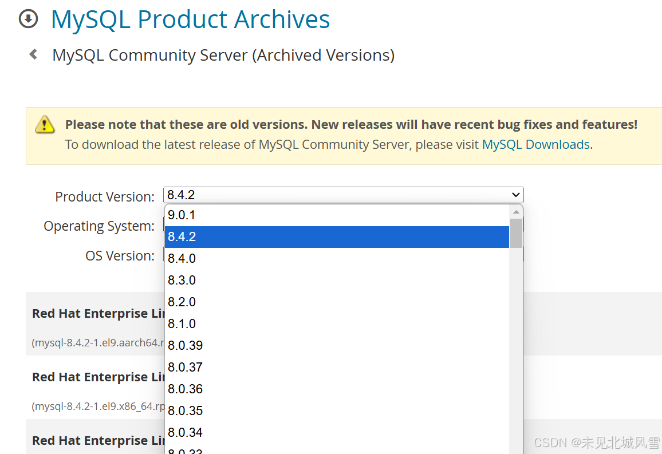
Task: Select version 8.0.36 option
Action: (x=337, y=389)
